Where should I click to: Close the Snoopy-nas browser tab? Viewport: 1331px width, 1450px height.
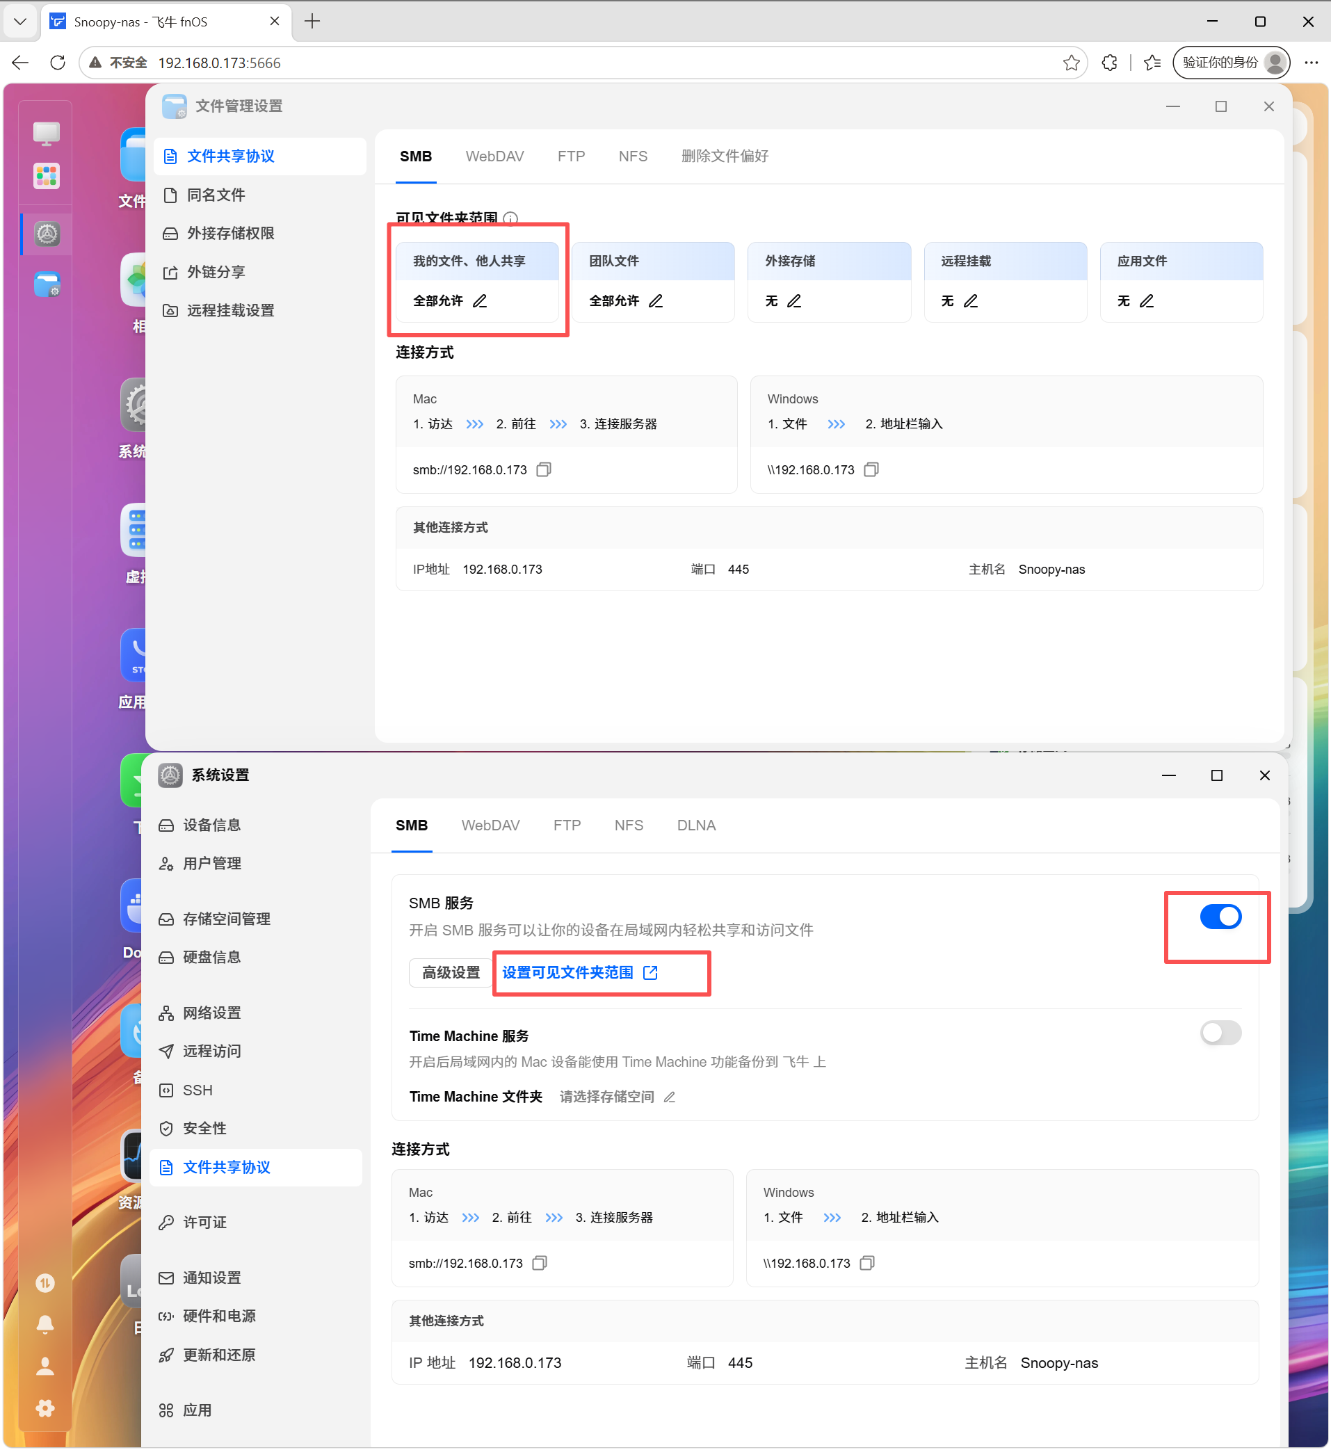275,22
